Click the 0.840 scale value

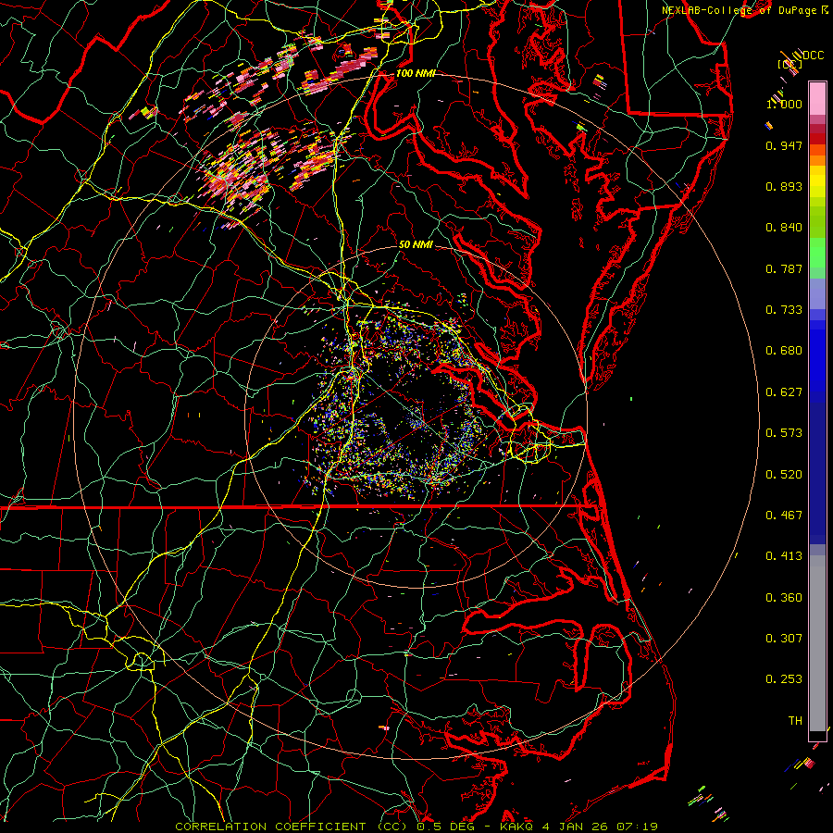pos(783,228)
